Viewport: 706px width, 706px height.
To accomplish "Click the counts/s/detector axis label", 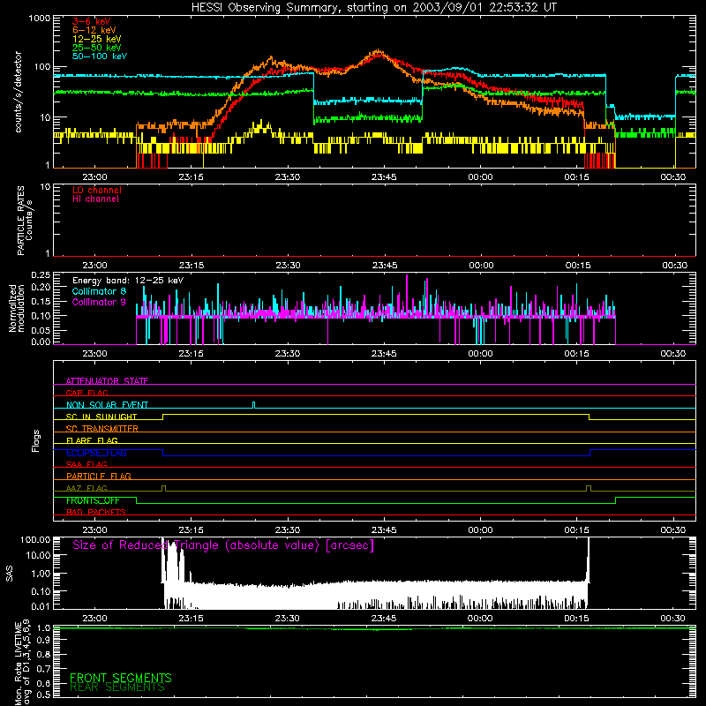I will 19,92.
